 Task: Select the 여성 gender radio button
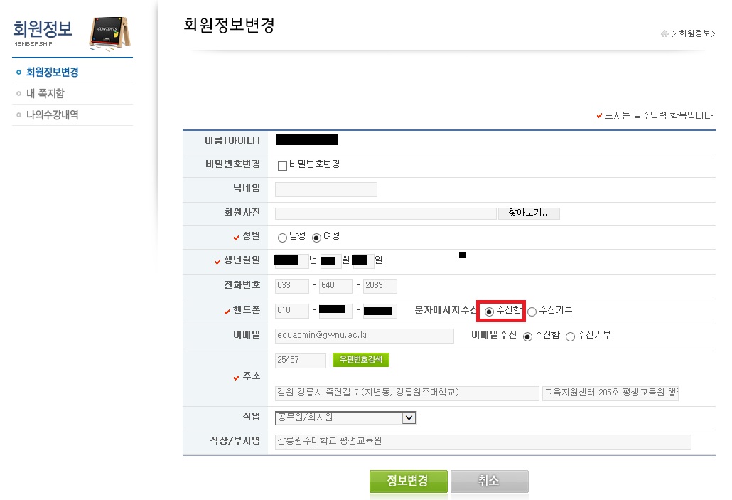317,238
